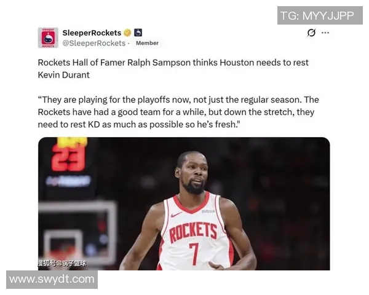369x295 pixels.
Task: Click the affiliate badge beside the verified checkmark
Action: 138,33
